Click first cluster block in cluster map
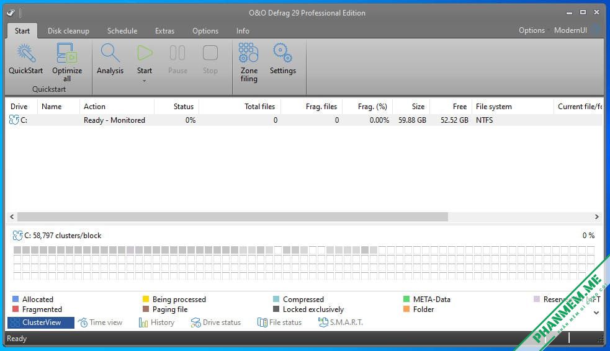This screenshot has height=351, width=610. (17, 250)
